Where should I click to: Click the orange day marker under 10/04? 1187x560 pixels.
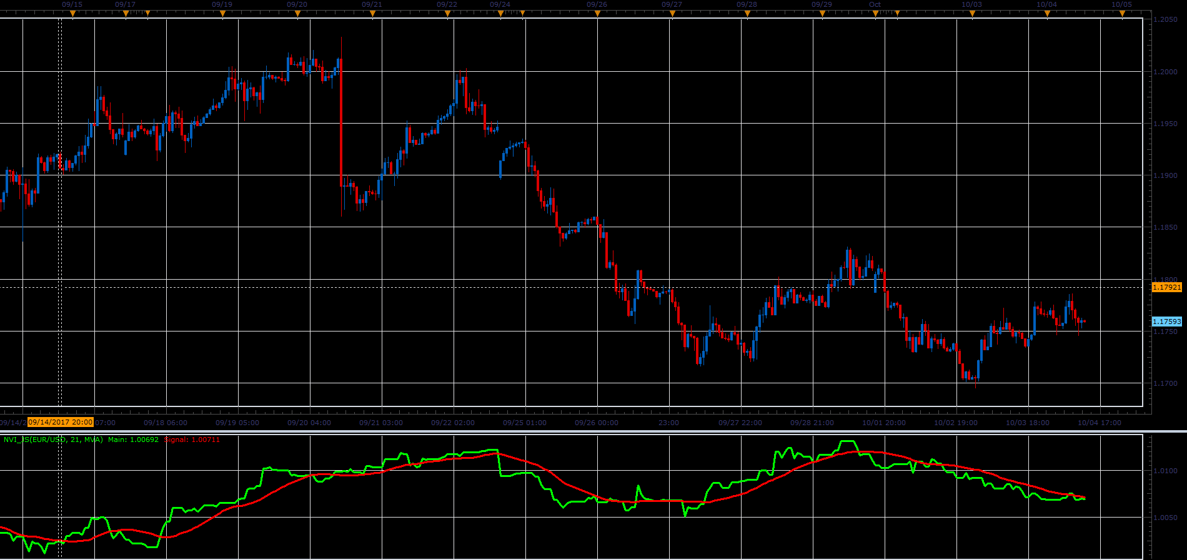[1047, 13]
